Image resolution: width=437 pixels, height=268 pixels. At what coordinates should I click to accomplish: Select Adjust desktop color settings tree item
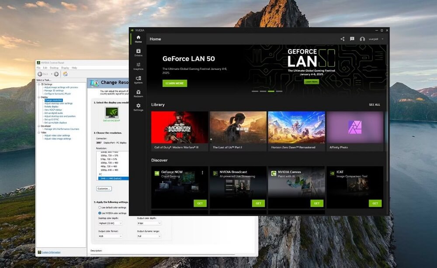tap(59, 103)
